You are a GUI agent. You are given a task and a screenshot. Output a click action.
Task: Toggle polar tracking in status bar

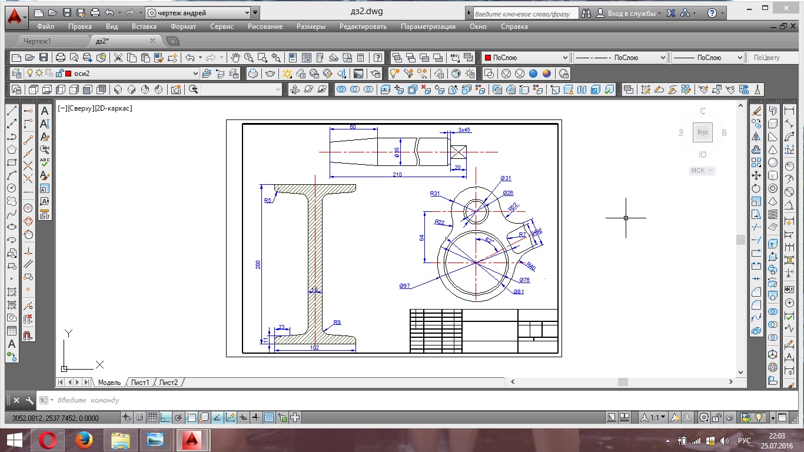pyautogui.click(x=178, y=418)
